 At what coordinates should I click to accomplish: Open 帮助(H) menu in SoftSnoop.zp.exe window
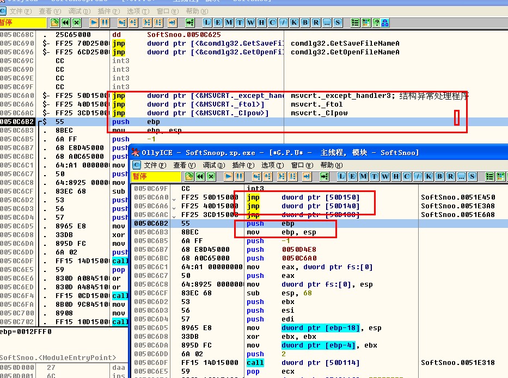point(332,165)
